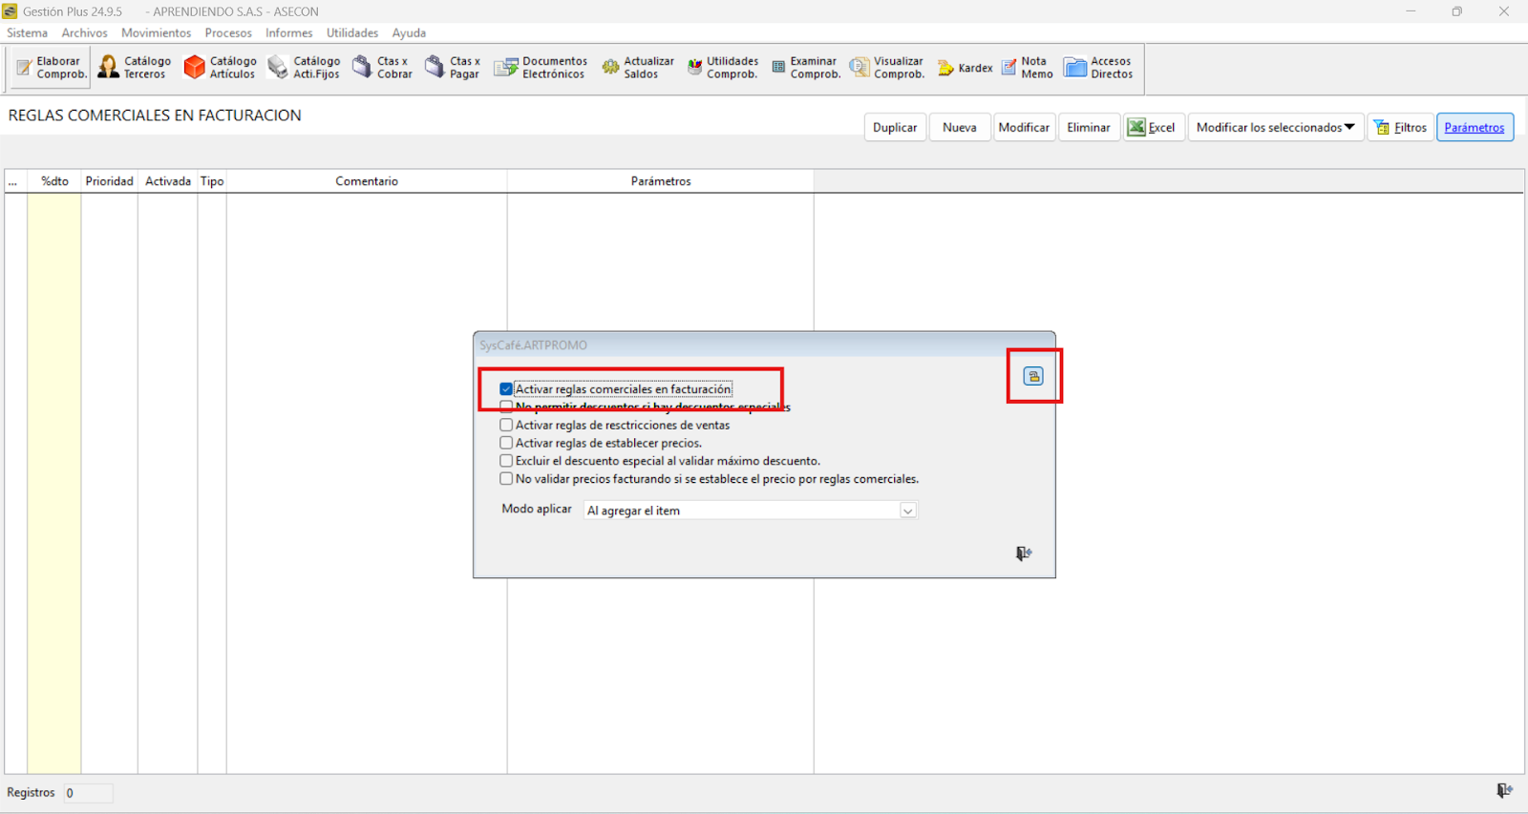Open Accesos Directos toolbar icon
Image resolution: width=1528 pixels, height=814 pixels.
pos(1098,68)
